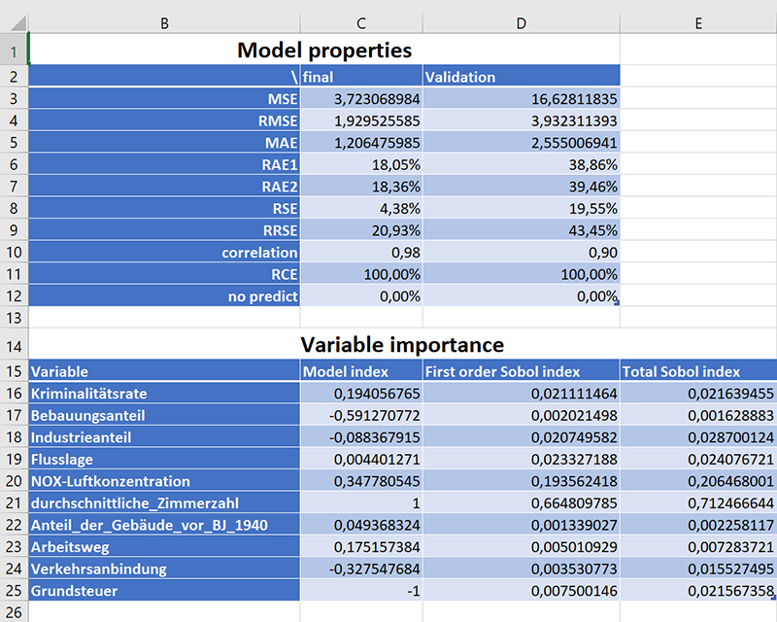Click the "First order Sobol index" header
Viewport: 777px width, 622px height.
(522, 371)
